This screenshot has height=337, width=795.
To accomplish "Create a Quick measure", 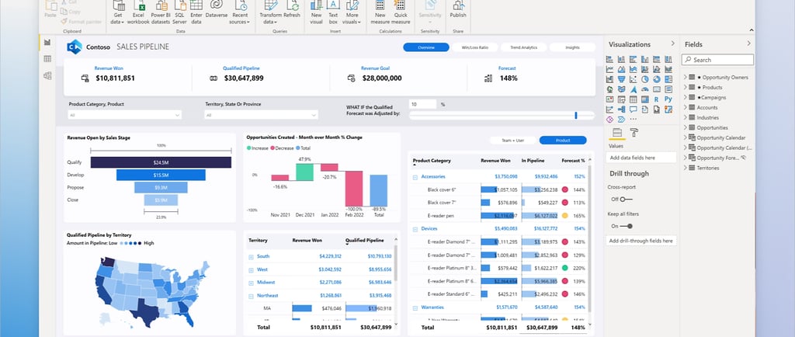I will coord(401,12).
